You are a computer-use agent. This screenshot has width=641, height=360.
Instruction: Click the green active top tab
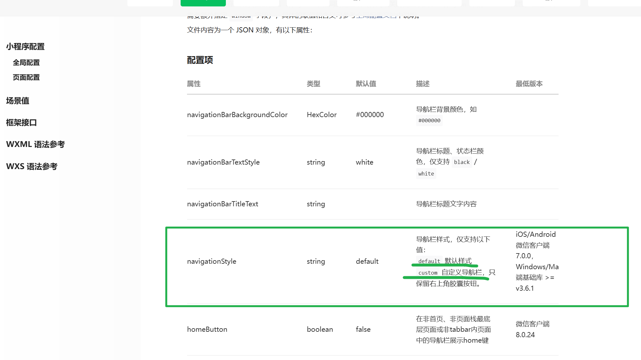tap(203, 3)
